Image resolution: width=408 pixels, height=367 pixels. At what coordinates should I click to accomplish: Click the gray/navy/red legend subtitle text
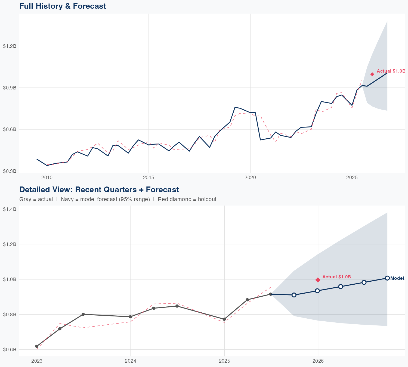point(118,199)
